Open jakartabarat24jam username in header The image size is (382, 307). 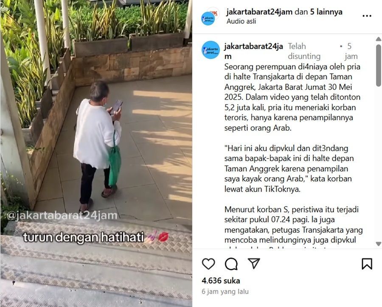(x=259, y=12)
